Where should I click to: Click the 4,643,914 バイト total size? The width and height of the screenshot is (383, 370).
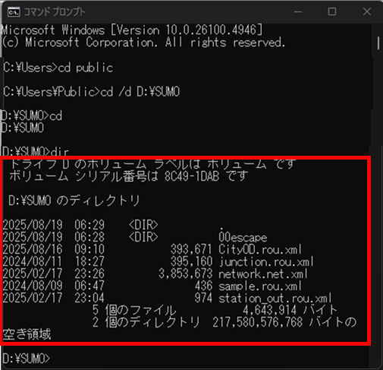(x=290, y=310)
